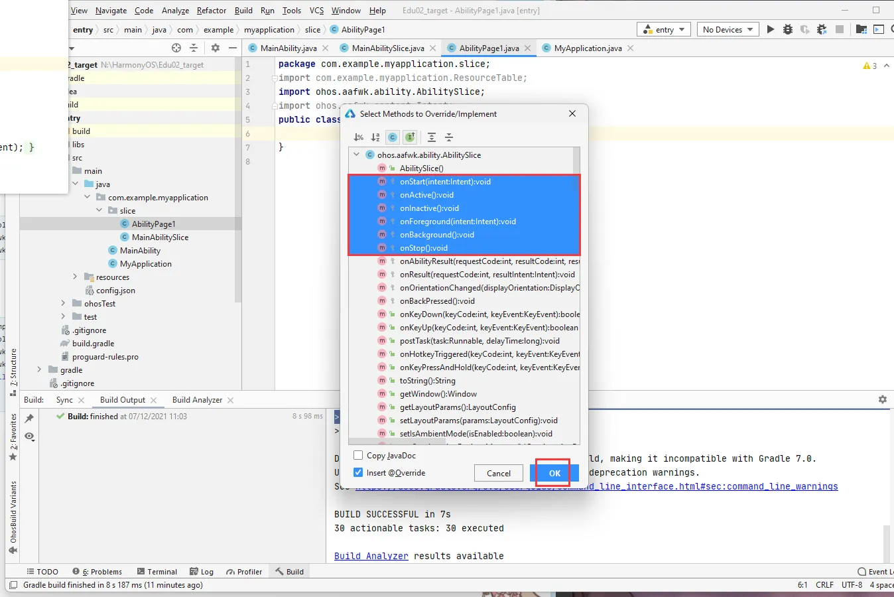Image resolution: width=894 pixels, height=597 pixels.
Task: Toggle show classes button in dialog toolbar
Action: [x=393, y=137]
